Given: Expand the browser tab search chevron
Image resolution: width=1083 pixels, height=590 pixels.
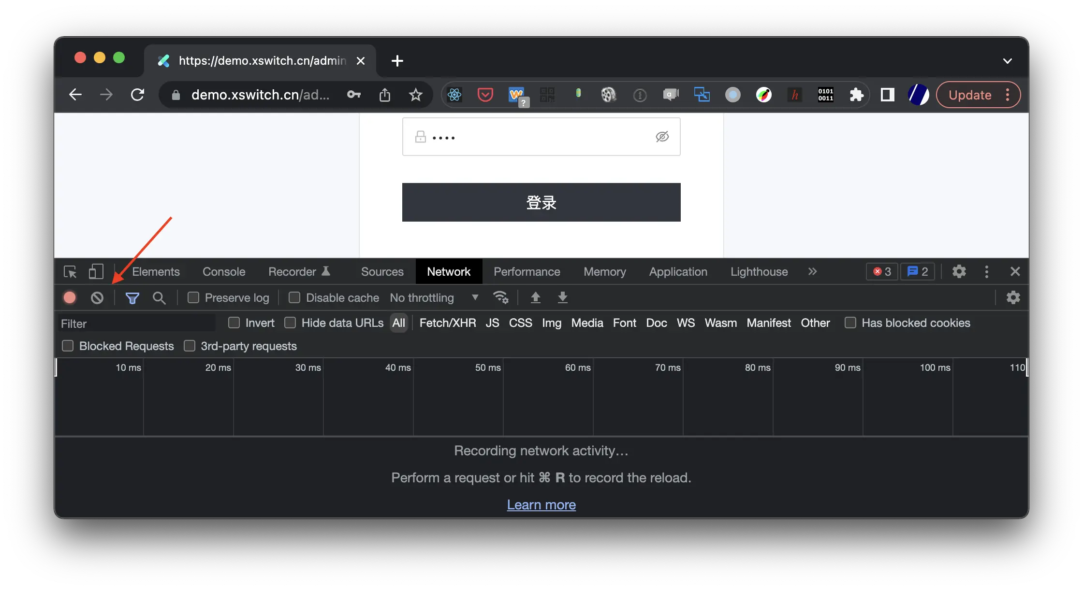Looking at the screenshot, I should coord(1008,61).
